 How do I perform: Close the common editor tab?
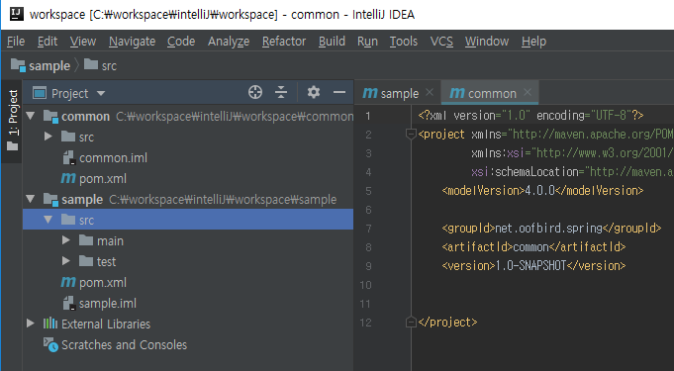coord(528,92)
